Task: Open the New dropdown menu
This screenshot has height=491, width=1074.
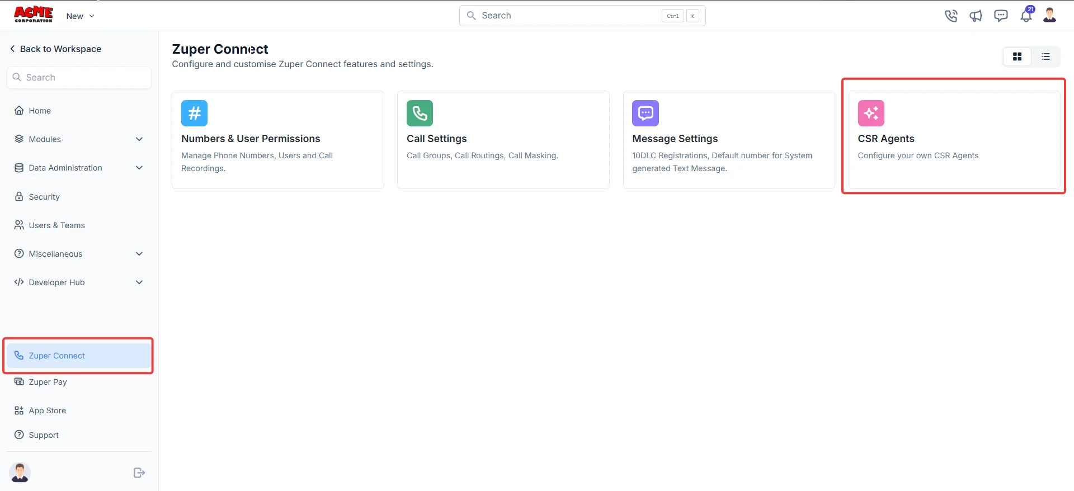Action: pyautogui.click(x=81, y=16)
